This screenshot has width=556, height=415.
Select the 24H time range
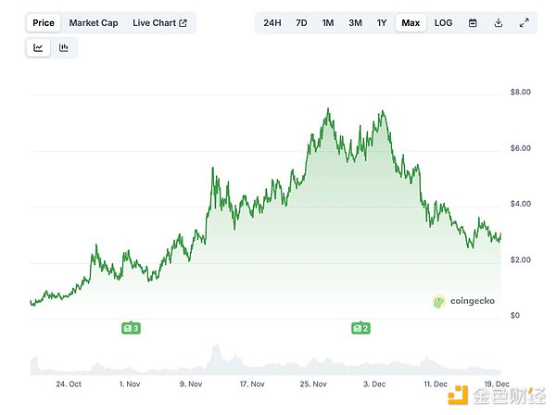click(272, 22)
